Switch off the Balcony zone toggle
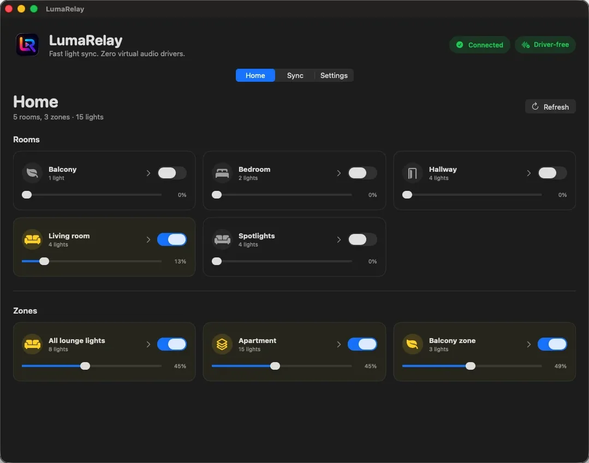Image resolution: width=589 pixels, height=463 pixels. click(552, 344)
